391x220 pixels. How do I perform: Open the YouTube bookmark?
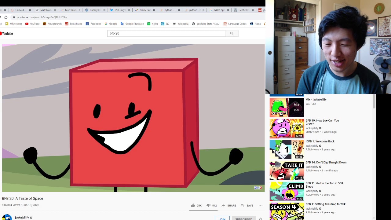[x=32, y=24]
